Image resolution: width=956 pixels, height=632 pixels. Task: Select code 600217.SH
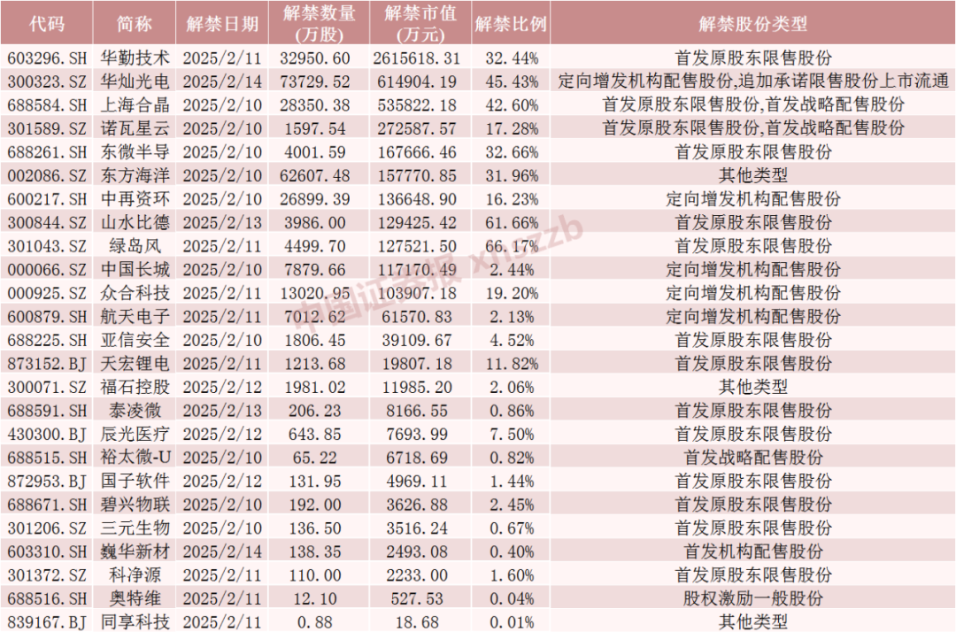click(47, 199)
